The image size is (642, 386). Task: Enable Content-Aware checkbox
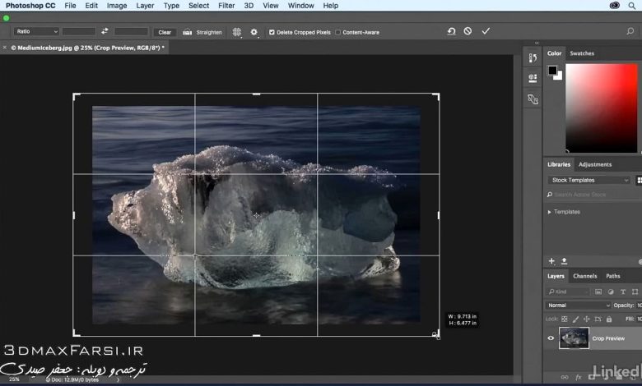click(337, 32)
